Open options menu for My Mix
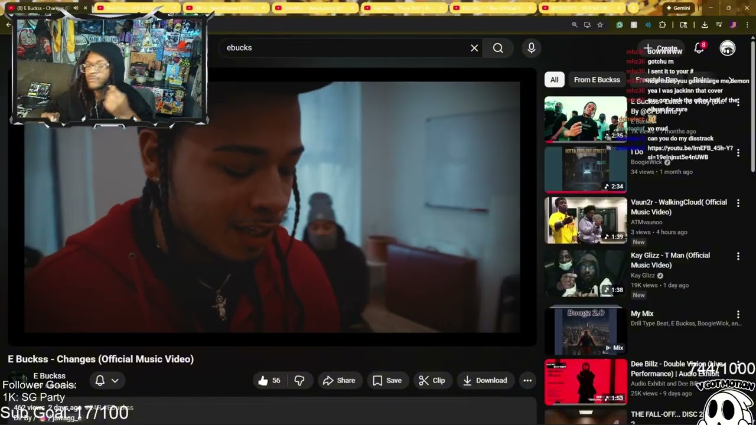This screenshot has height=425, width=756. pos(738,315)
